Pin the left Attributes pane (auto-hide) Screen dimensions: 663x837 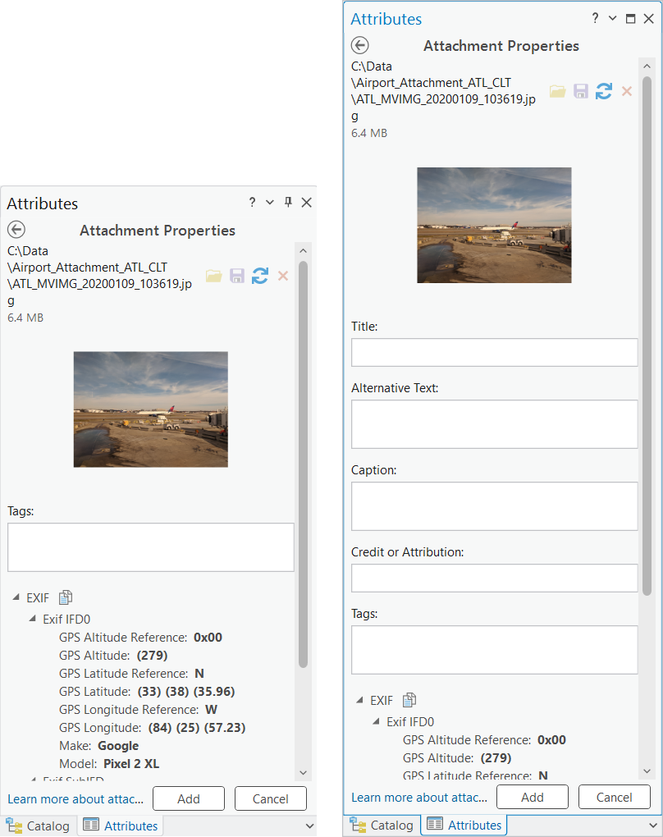point(288,203)
